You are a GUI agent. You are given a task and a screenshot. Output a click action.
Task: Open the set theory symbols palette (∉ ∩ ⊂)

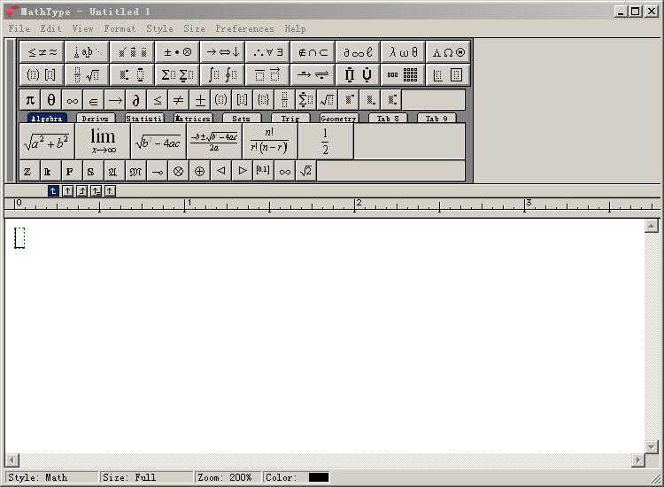(x=313, y=52)
